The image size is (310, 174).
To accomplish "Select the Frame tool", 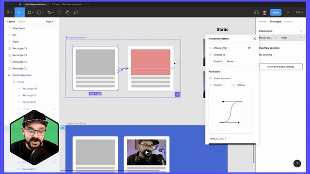I will pos(29,13).
